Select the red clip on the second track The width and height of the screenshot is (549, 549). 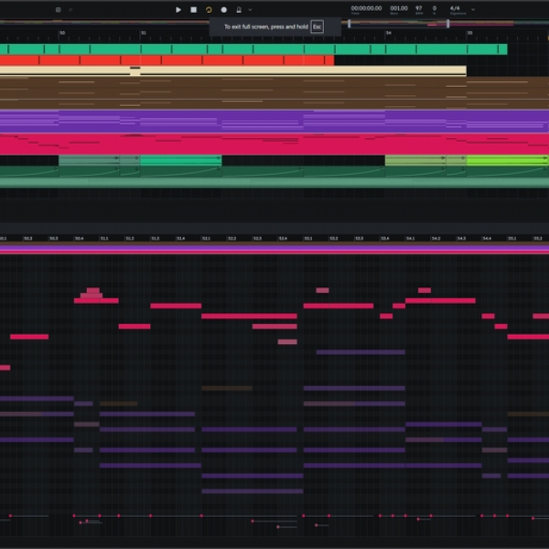pyautogui.click(x=167, y=60)
